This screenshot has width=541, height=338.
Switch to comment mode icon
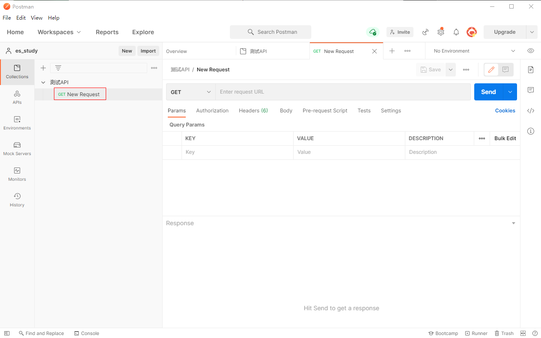505,70
